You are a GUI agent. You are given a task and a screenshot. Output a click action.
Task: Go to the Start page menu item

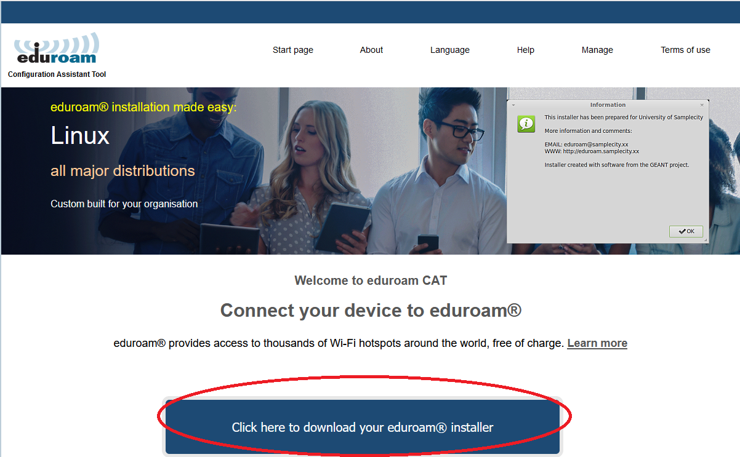click(293, 50)
